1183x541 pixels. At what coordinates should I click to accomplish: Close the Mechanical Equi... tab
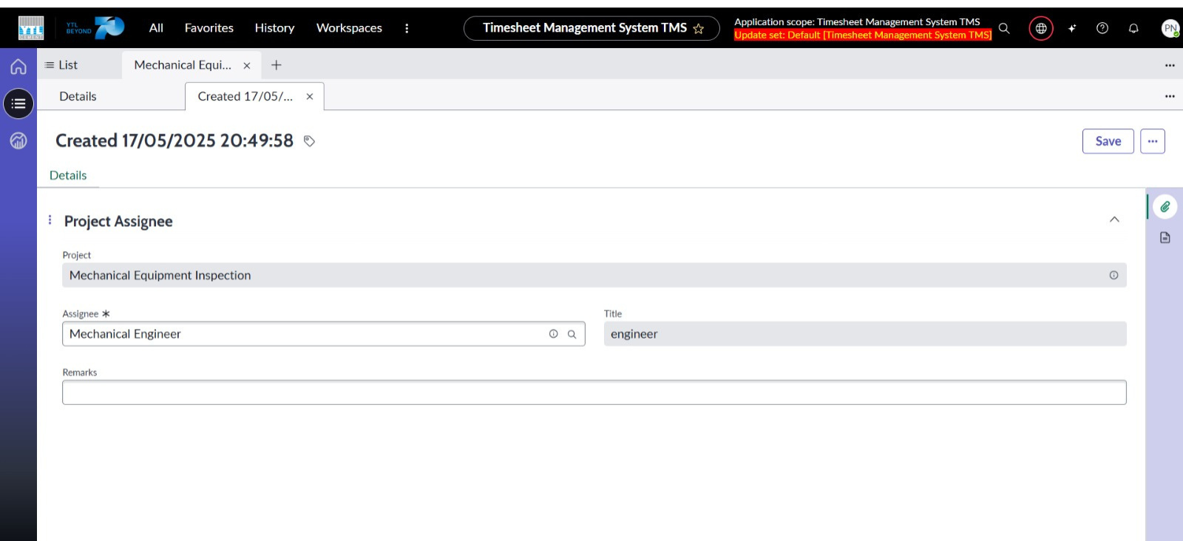point(247,66)
